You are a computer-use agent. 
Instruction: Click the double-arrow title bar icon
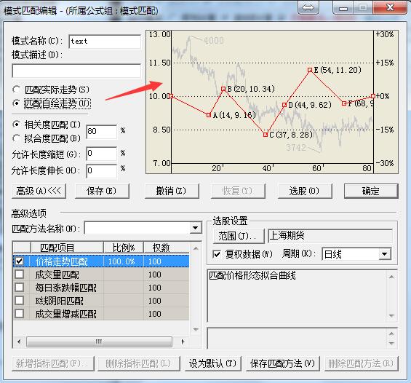point(308,7)
